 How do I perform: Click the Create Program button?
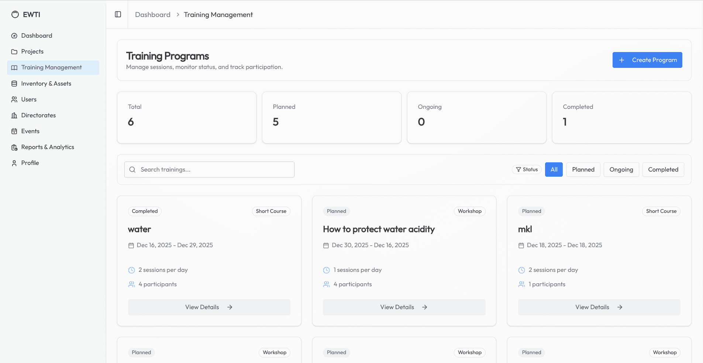[647, 60]
